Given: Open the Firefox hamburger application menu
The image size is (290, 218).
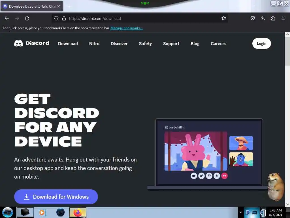Looking at the screenshot, I should click(283, 18).
